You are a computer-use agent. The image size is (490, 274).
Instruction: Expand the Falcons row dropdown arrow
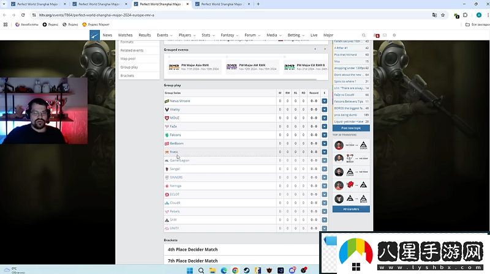pyautogui.click(x=325, y=135)
